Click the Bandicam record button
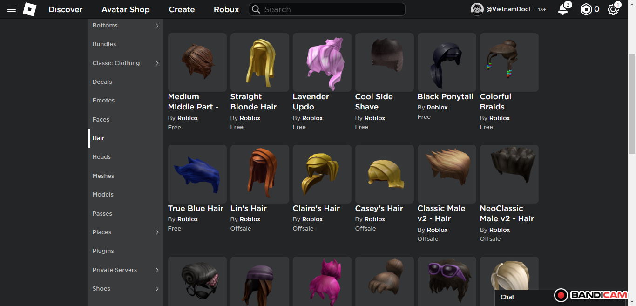Screen dimensions: 636x306 (561, 295)
